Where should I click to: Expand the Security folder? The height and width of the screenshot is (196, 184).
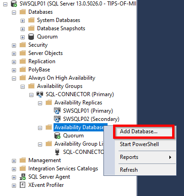pos(14,45)
